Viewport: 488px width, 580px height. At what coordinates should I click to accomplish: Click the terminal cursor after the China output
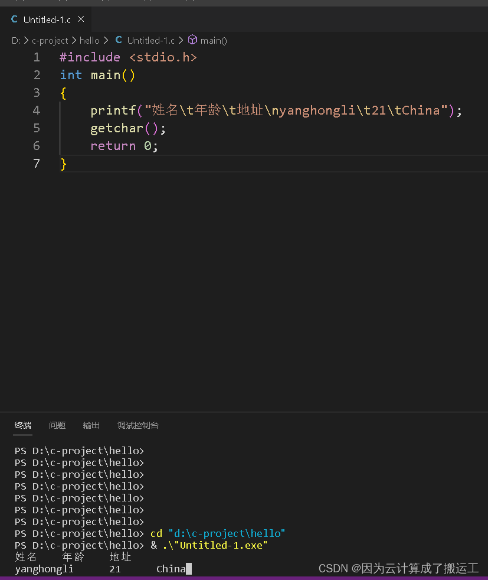pos(190,569)
